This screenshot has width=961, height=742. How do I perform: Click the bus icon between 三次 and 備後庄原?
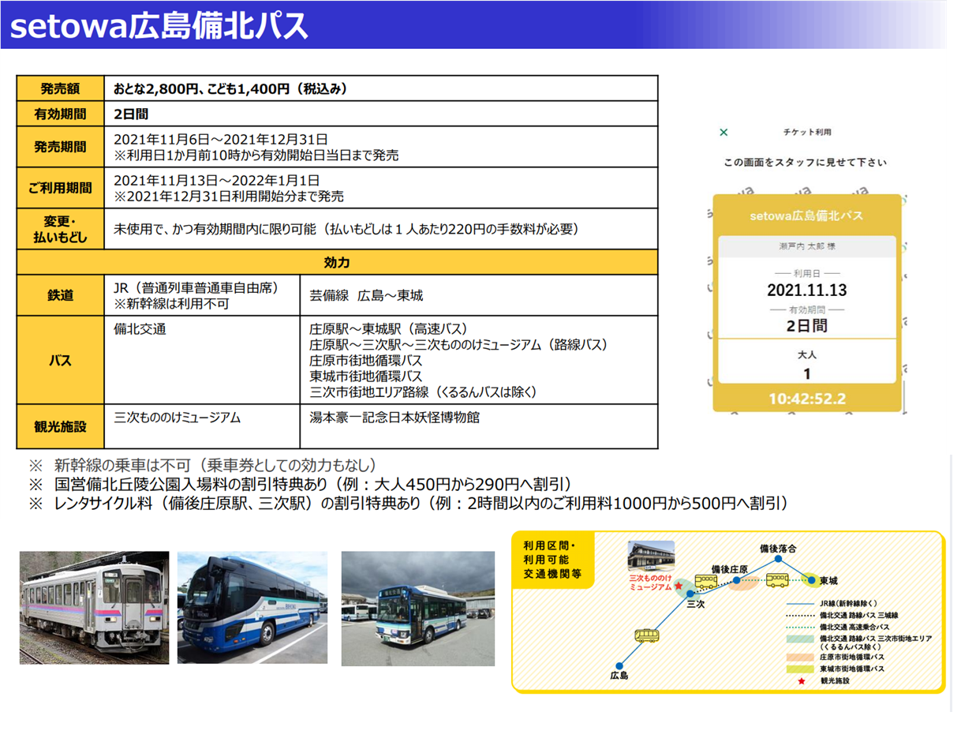point(705,582)
